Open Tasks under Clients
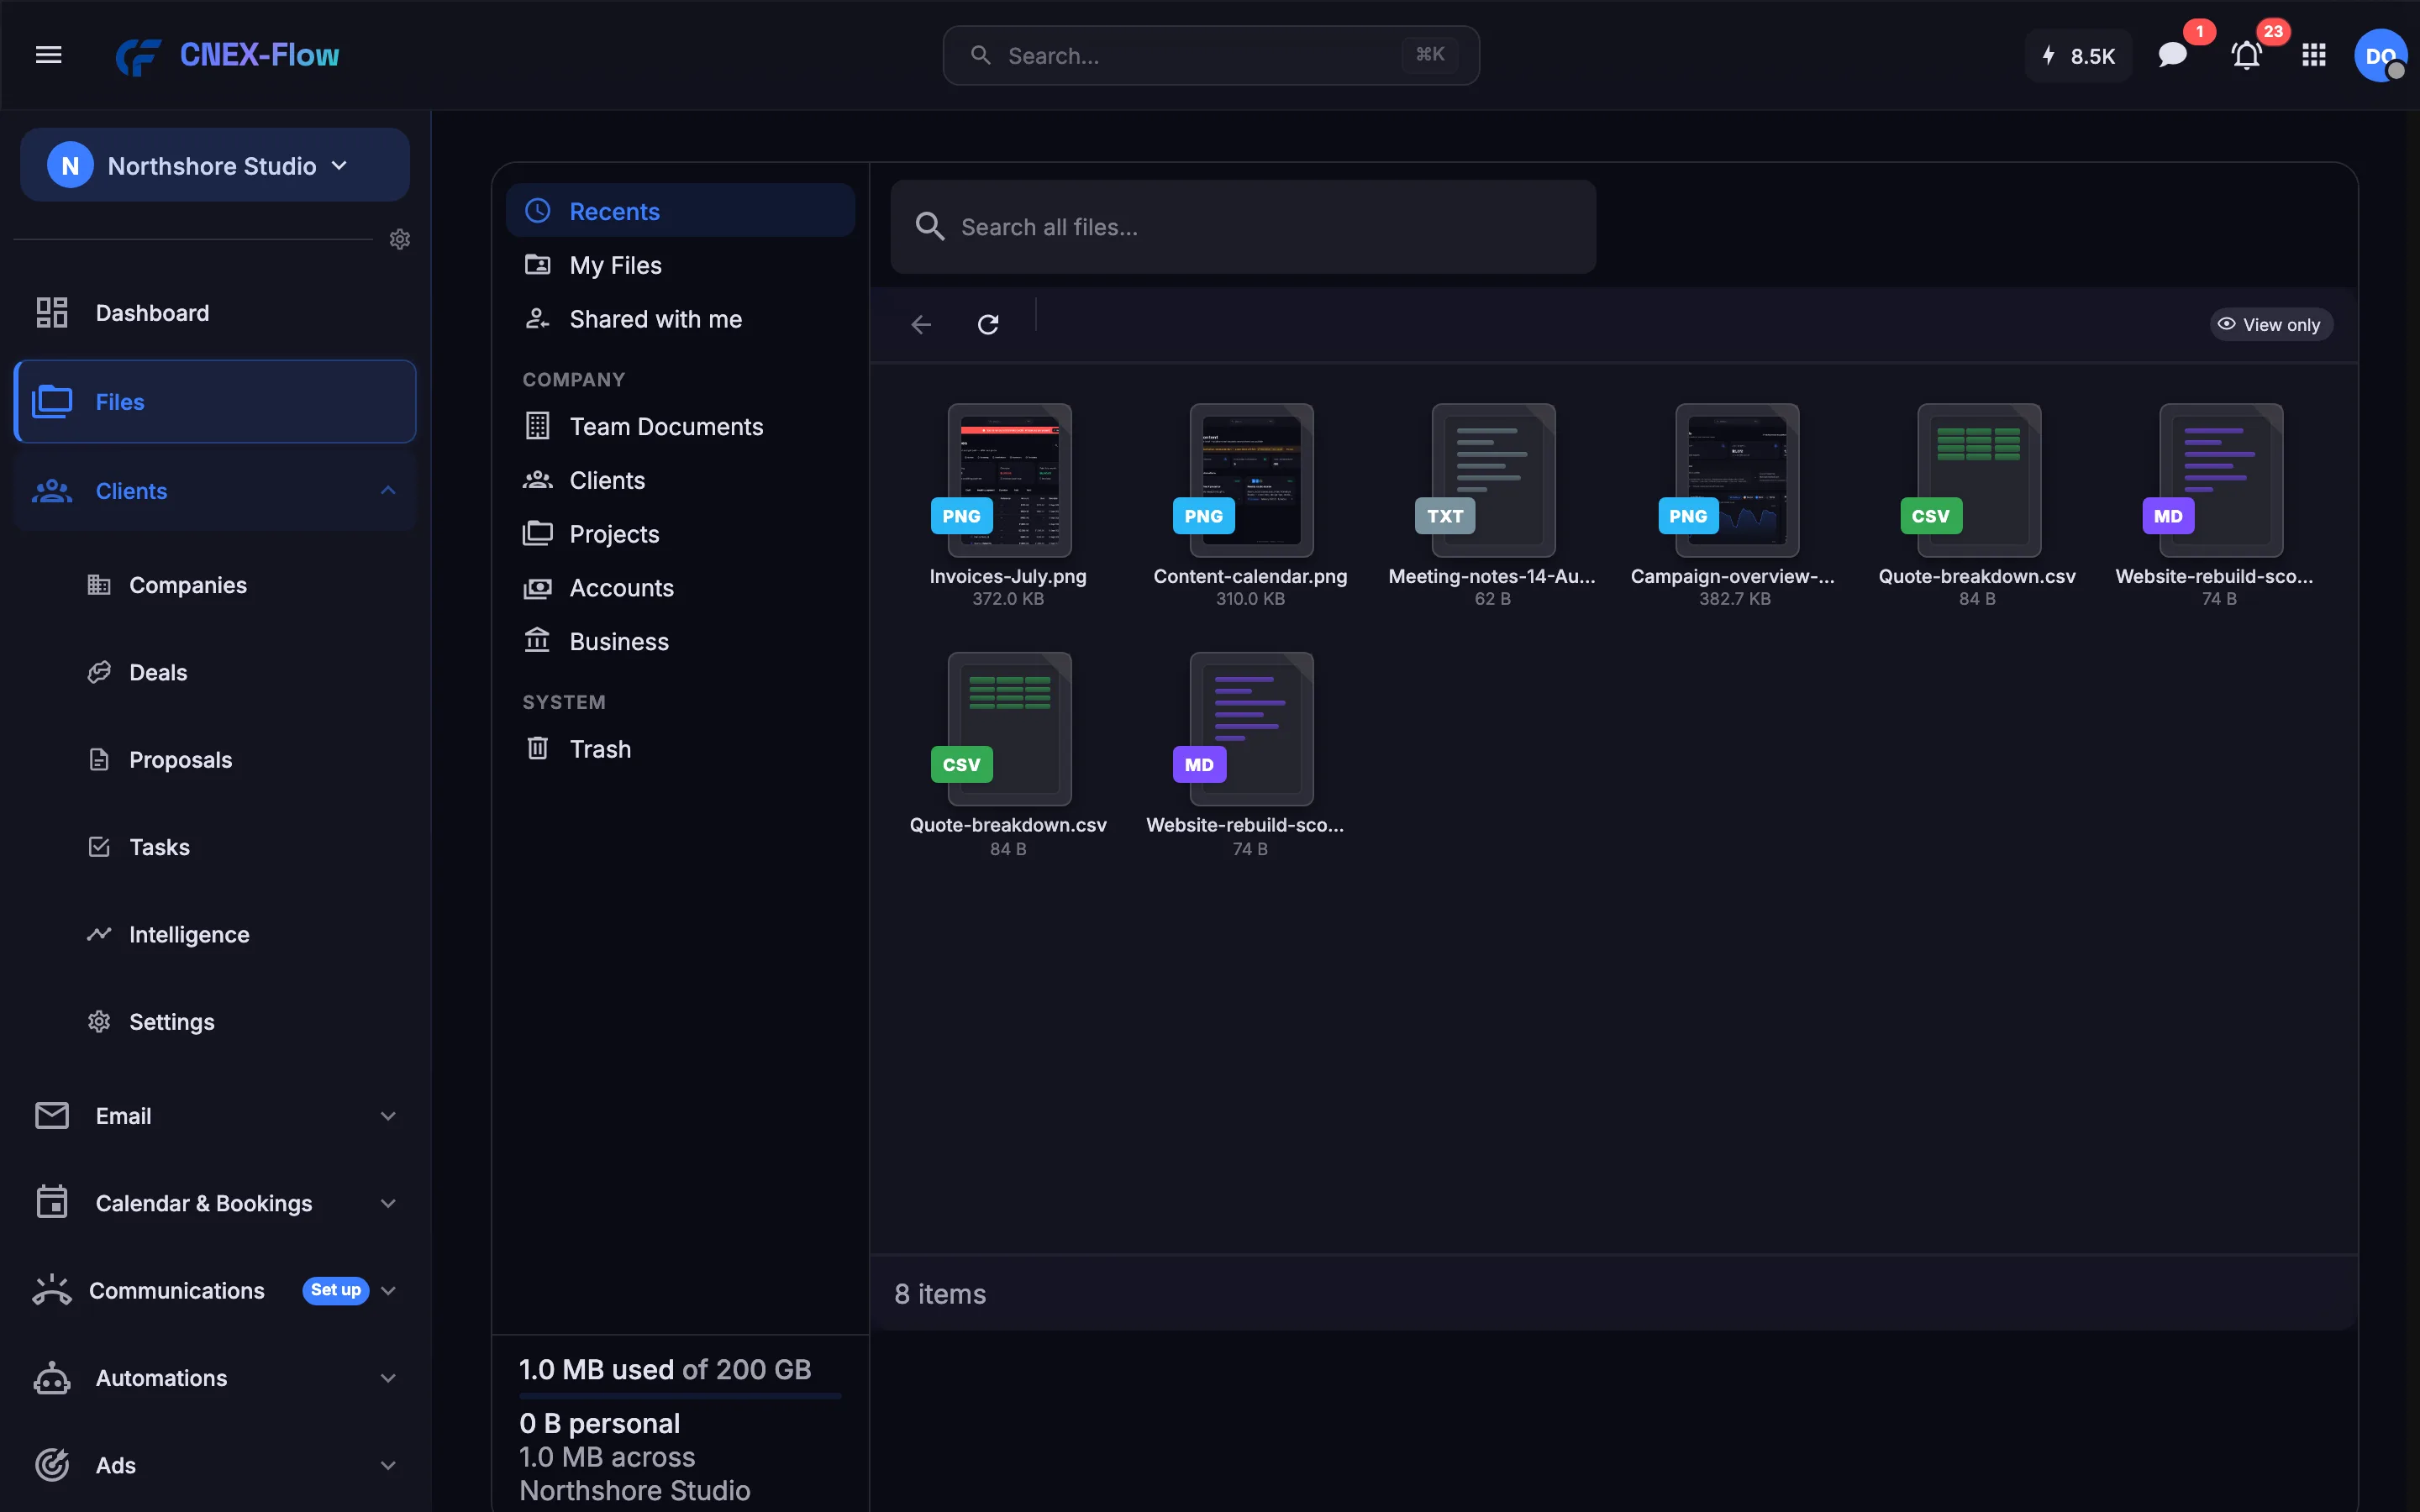This screenshot has width=2420, height=1512. pyautogui.click(x=139, y=847)
